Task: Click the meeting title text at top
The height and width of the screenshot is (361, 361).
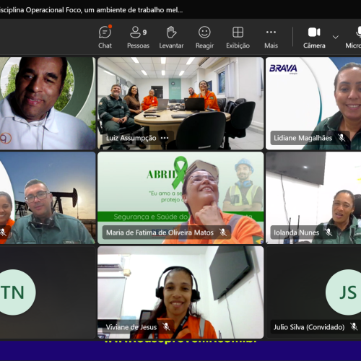Action: 91,10
